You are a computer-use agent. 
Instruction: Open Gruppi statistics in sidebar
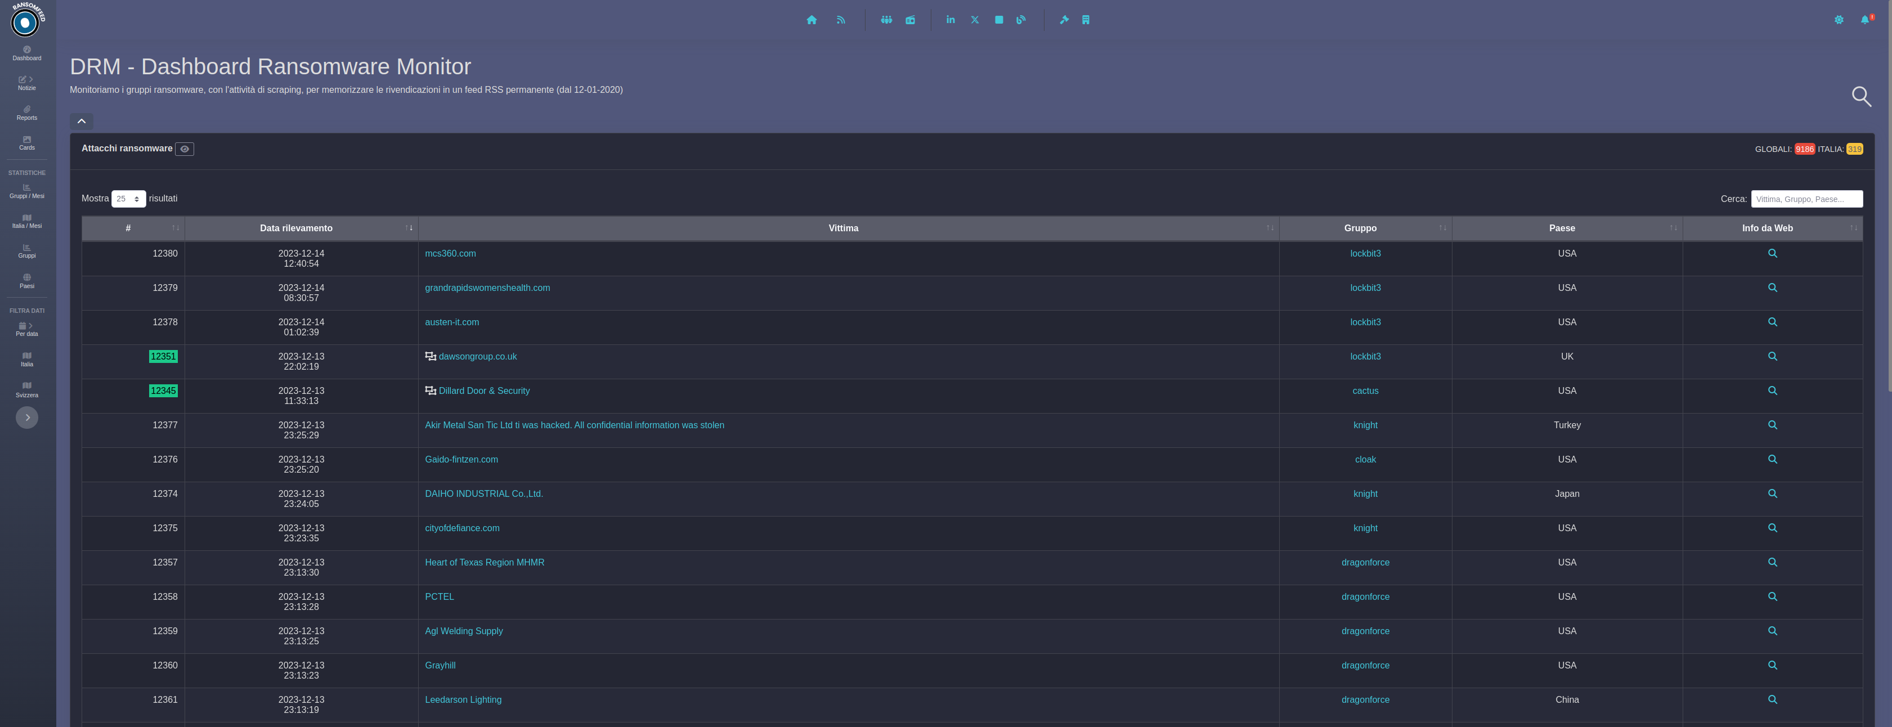[x=27, y=252]
